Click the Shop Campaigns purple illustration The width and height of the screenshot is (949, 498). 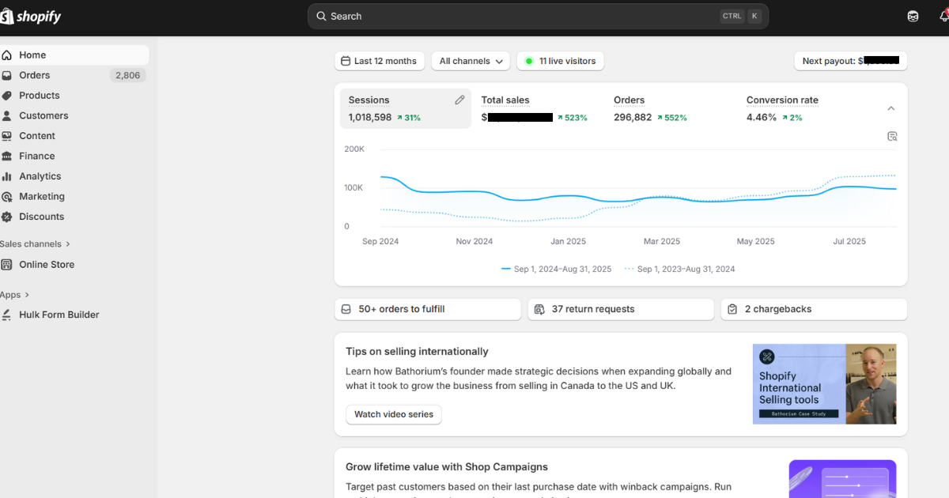tap(842, 479)
